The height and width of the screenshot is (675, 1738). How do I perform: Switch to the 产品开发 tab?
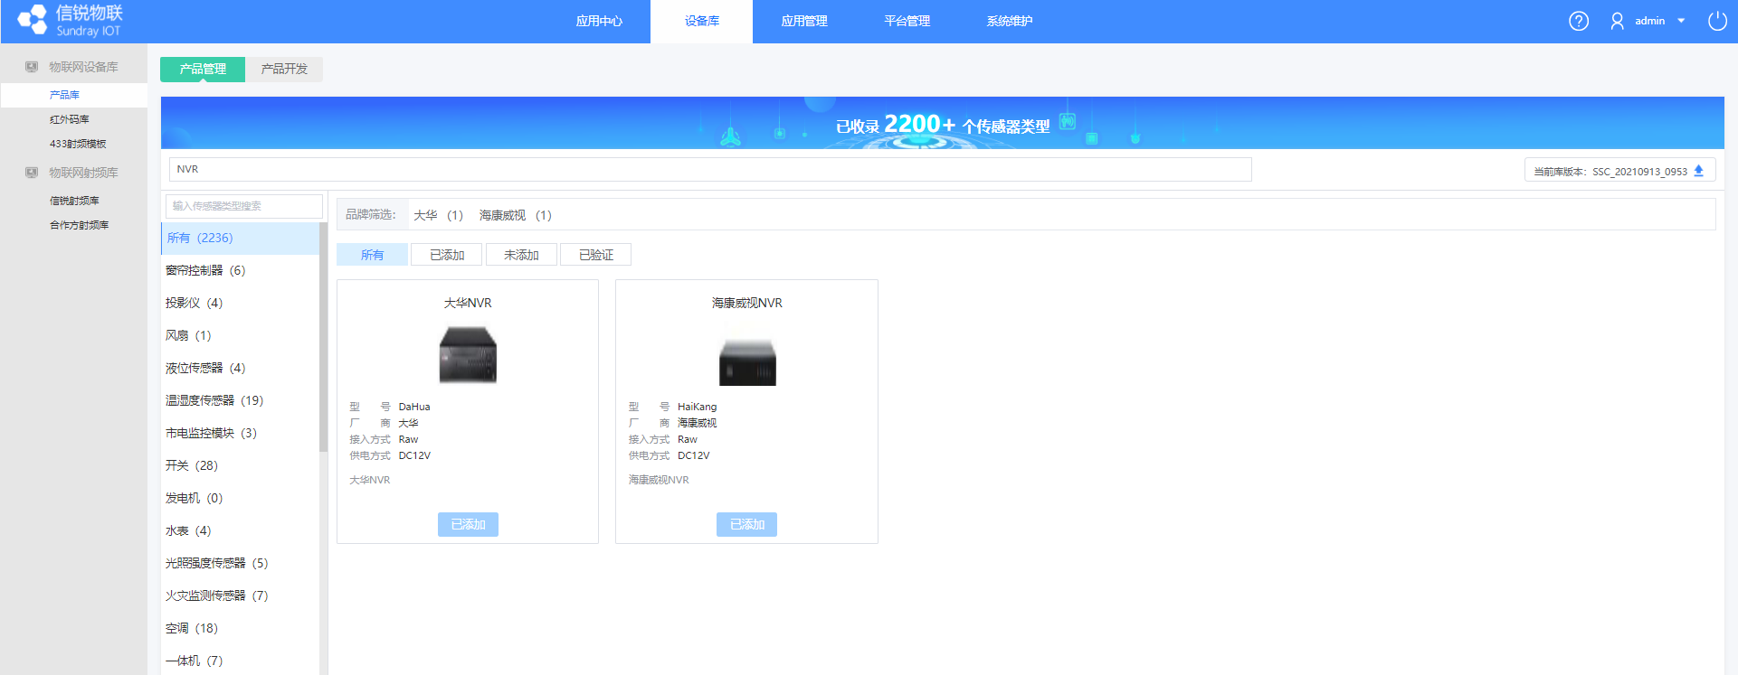(284, 69)
